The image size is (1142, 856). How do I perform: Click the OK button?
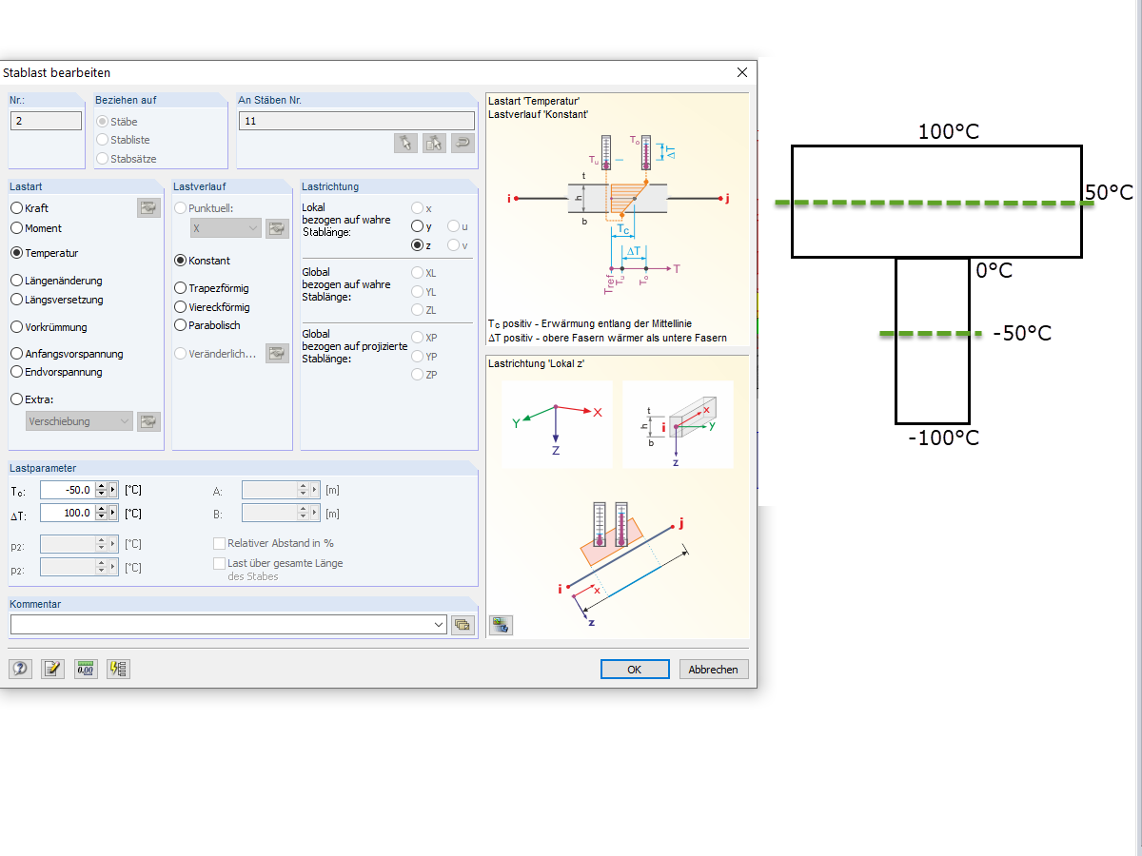pos(635,670)
